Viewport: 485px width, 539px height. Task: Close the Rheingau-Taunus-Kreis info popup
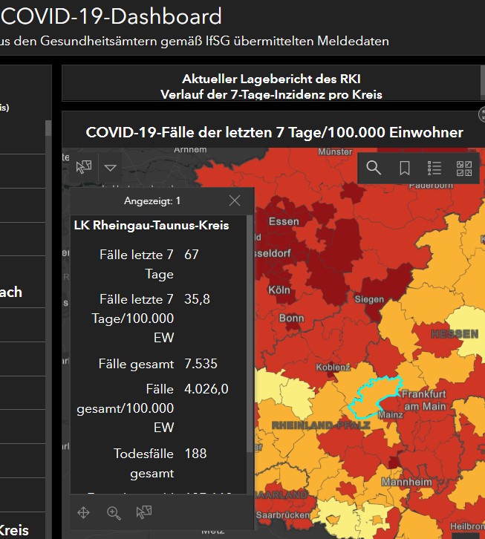point(235,200)
